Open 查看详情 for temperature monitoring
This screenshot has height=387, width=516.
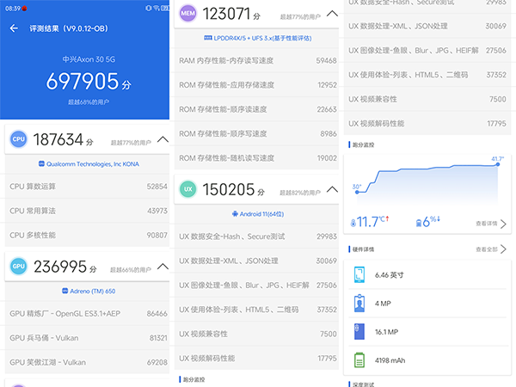(490, 223)
